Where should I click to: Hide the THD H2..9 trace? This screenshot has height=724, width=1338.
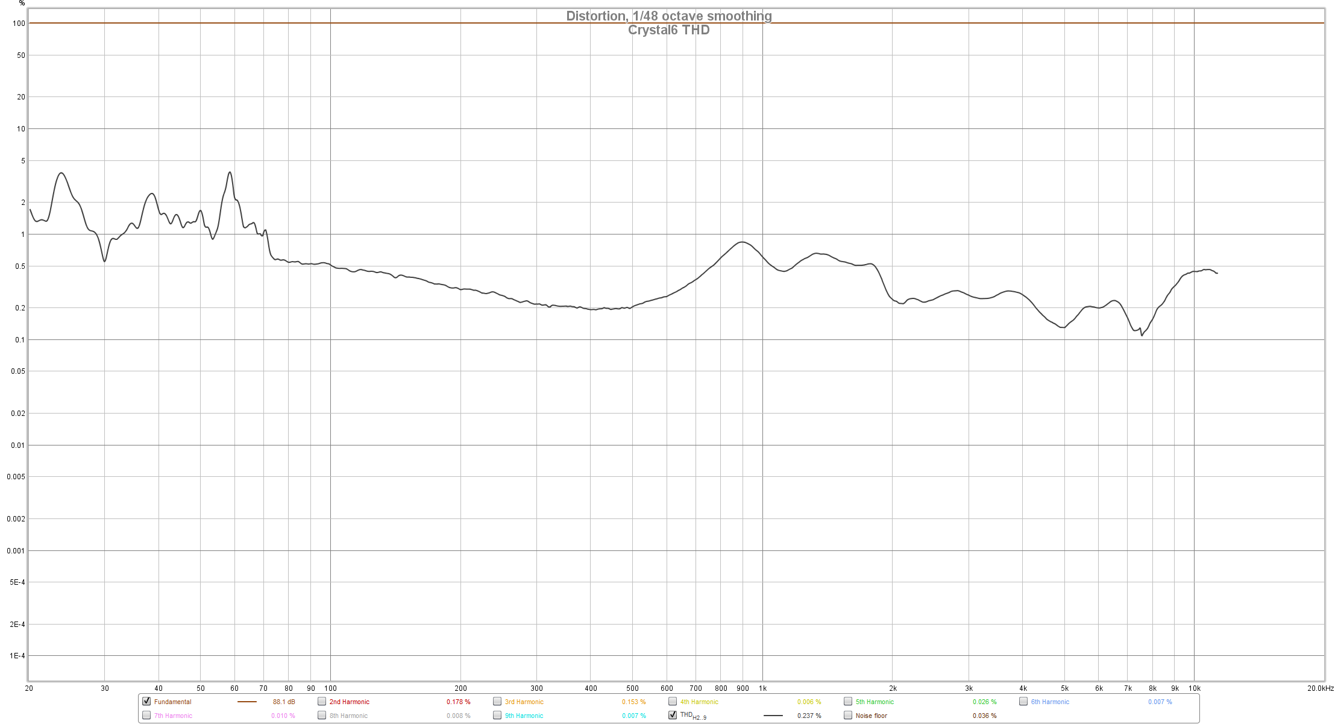[673, 715]
